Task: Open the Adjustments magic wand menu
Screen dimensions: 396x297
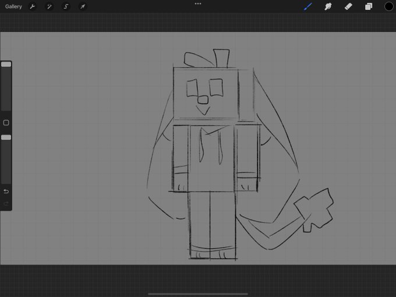Action: (49, 6)
